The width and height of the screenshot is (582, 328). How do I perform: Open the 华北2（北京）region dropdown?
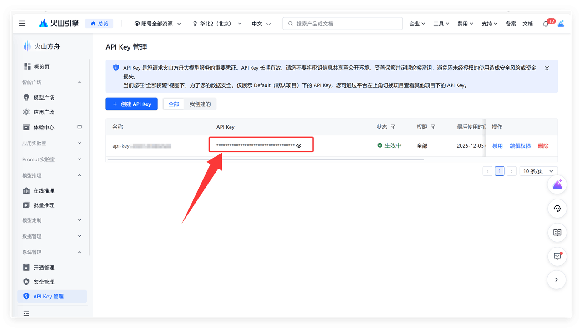coord(217,24)
